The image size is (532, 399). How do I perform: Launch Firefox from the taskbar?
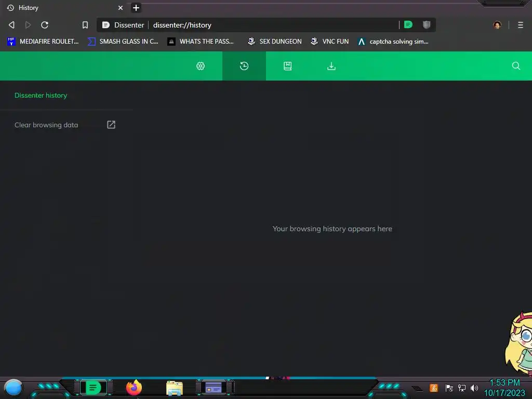click(134, 388)
